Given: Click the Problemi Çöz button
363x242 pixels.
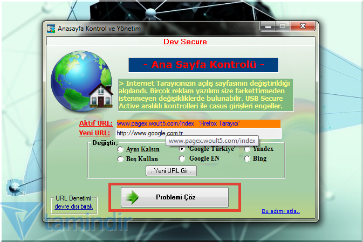Looking at the screenshot, I should (x=174, y=197).
